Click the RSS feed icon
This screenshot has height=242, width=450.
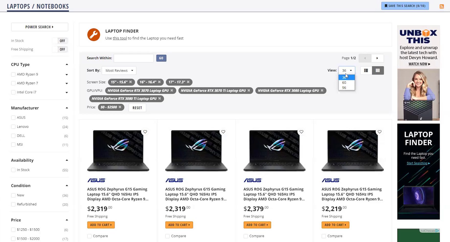point(442,6)
